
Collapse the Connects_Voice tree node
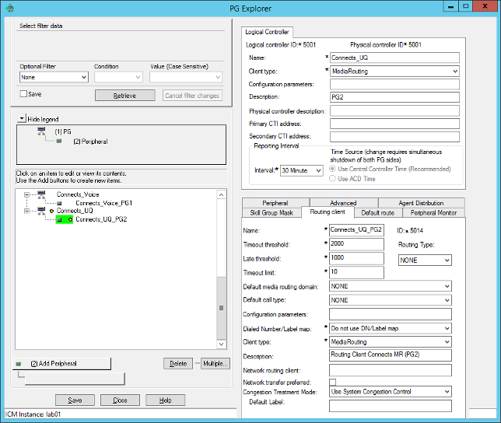coord(26,194)
